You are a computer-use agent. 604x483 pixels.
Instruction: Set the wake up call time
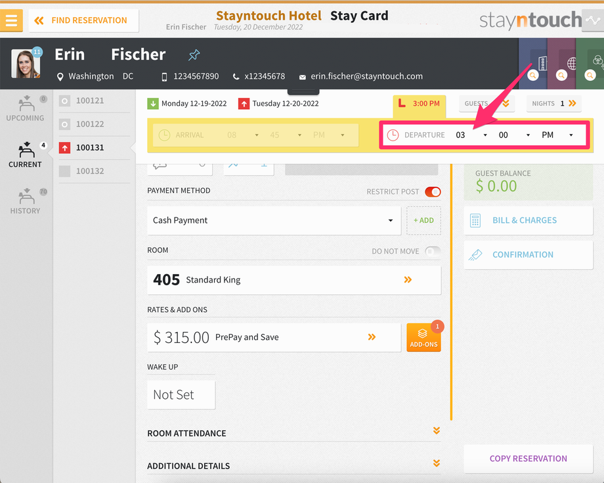click(x=181, y=395)
